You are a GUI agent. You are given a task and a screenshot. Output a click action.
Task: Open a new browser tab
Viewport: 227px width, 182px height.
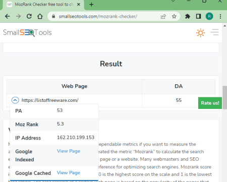[91, 5]
